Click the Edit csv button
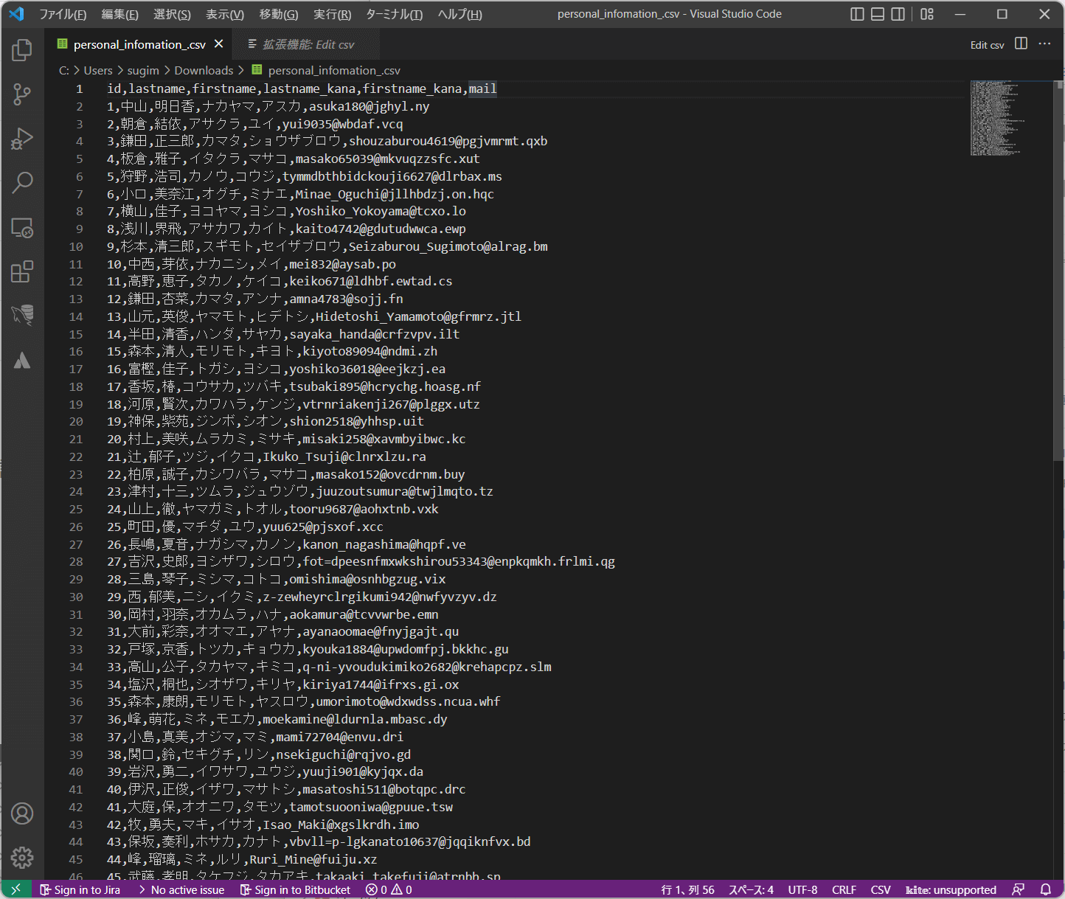This screenshot has height=899, width=1065. pyautogui.click(x=987, y=45)
